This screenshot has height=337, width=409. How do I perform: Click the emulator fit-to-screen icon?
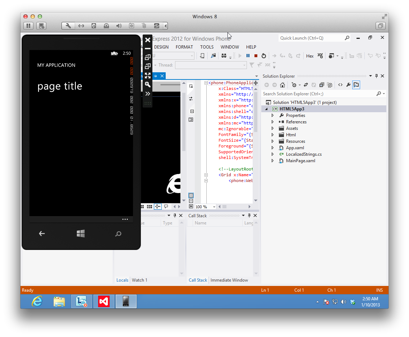(x=147, y=76)
